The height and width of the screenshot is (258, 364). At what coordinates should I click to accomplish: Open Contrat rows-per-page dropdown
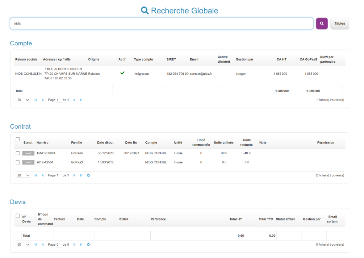click(x=23, y=175)
